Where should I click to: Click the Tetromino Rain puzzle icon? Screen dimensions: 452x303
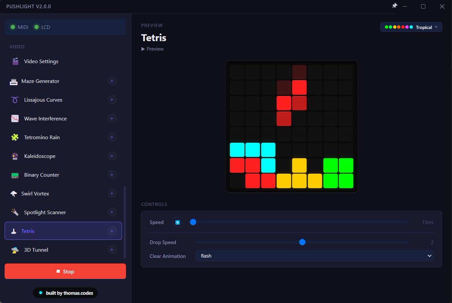[x=15, y=138]
